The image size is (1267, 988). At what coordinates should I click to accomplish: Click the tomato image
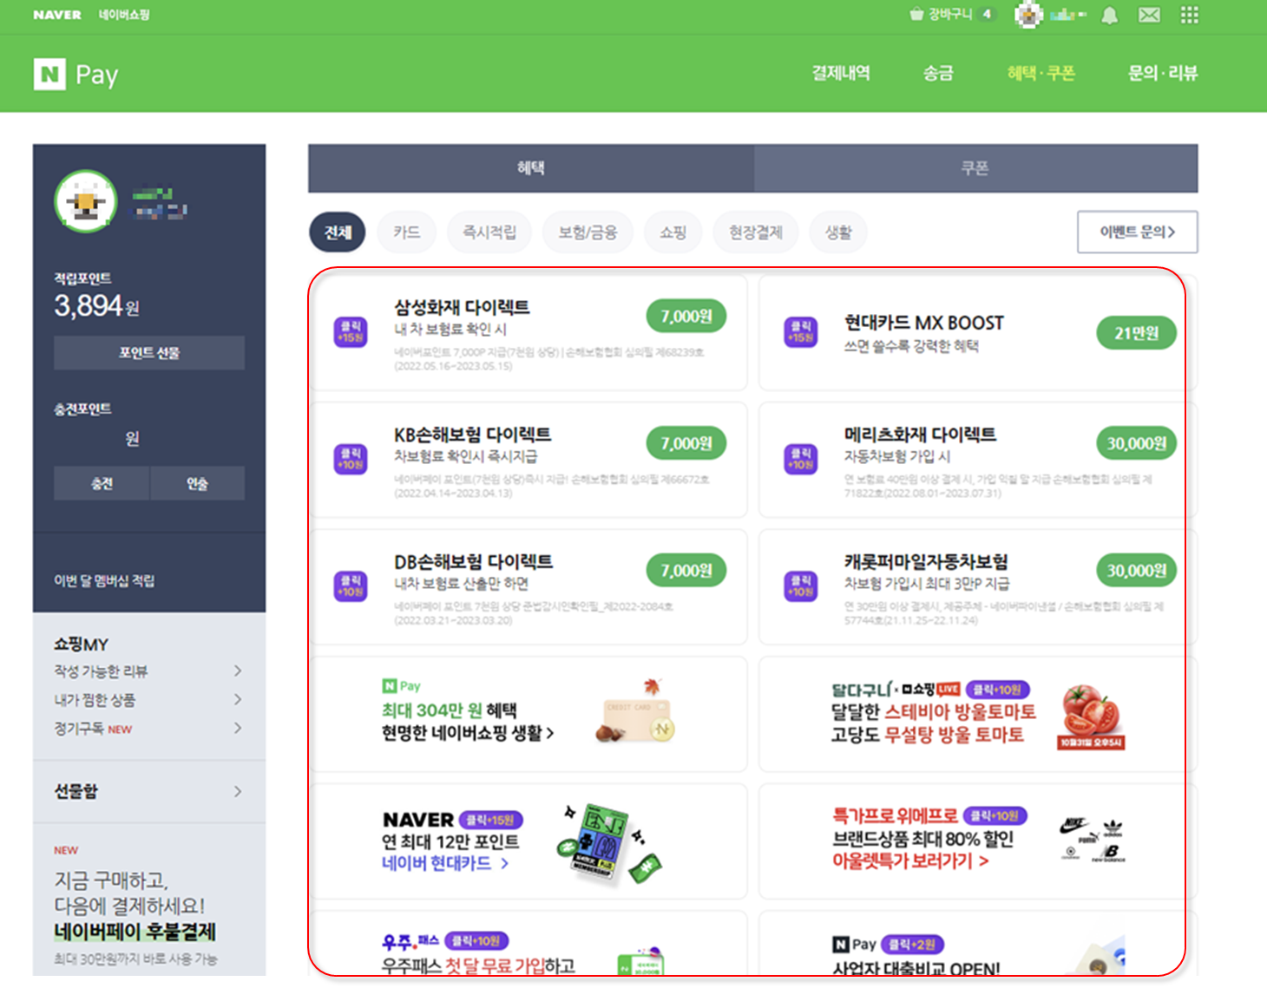tap(1092, 717)
